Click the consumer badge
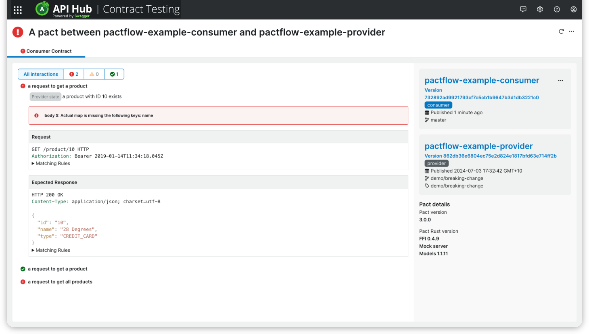This screenshot has width=589, height=334. pyautogui.click(x=438, y=105)
